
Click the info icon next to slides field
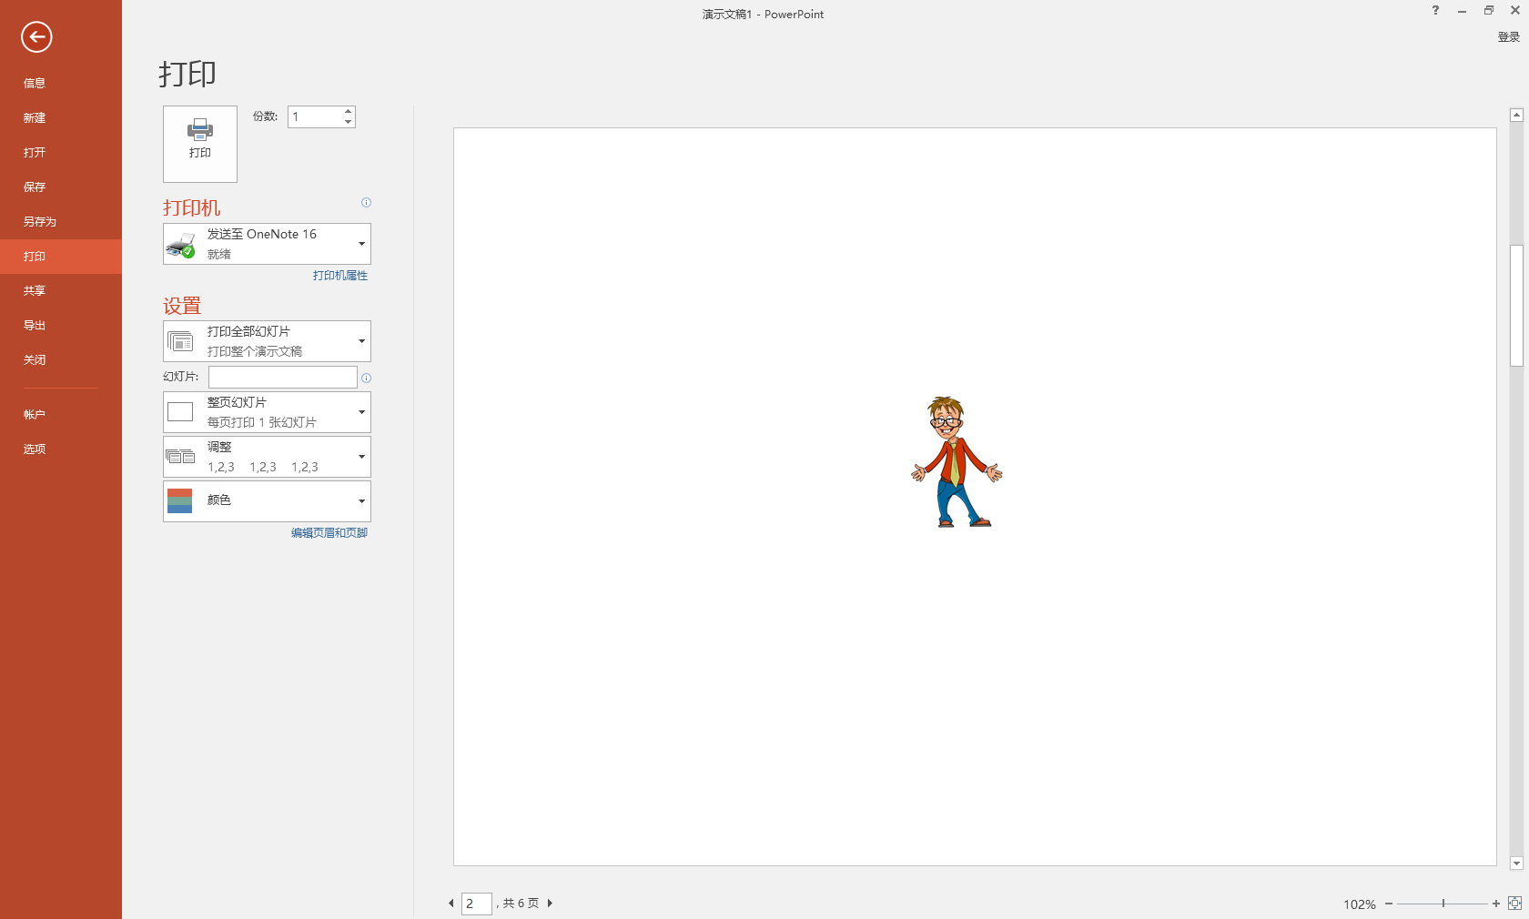click(x=366, y=378)
